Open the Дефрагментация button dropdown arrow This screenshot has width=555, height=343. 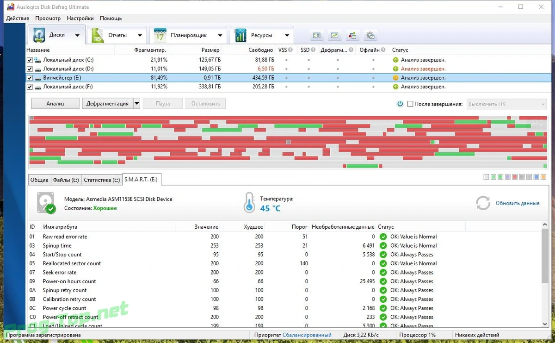136,104
